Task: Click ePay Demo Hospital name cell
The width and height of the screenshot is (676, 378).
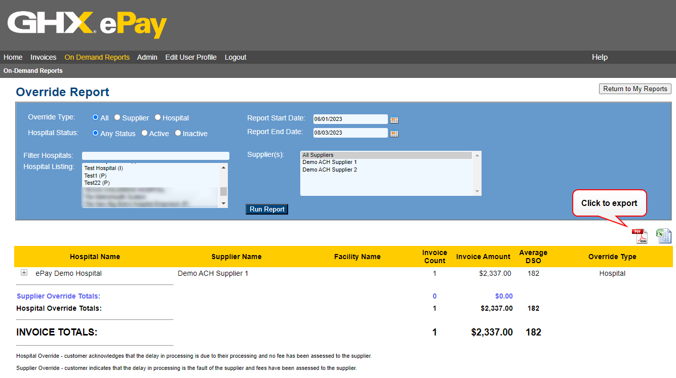Action: coord(68,273)
